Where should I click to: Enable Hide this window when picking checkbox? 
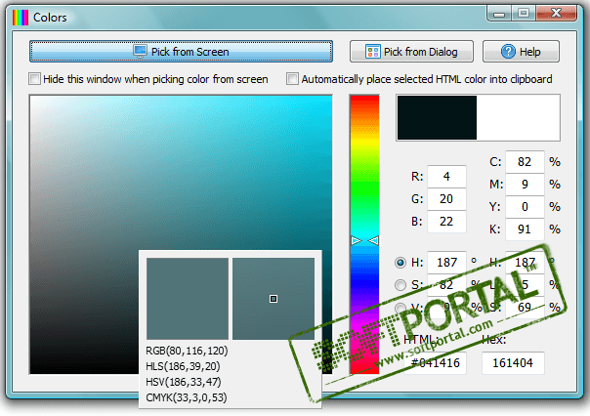click(34, 79)
